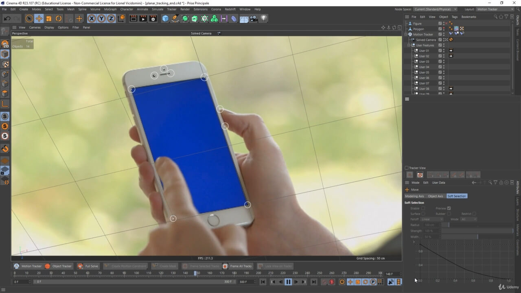The width and height of the screenshot is (521, 293).
Task: Click the Autokeying record button
Action: [x=332, y=282]
